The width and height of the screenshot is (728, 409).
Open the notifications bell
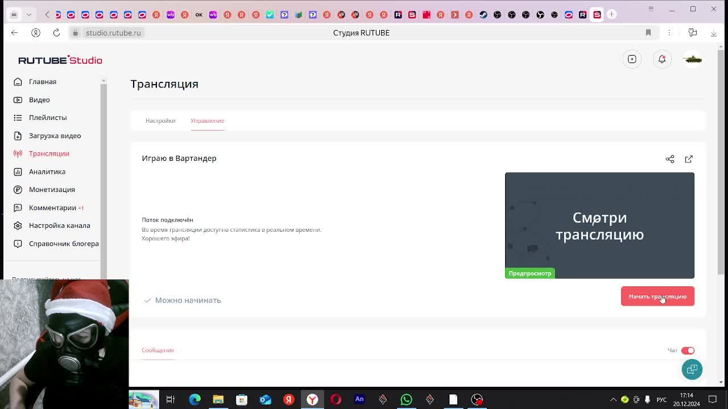(x=662, y=59)
